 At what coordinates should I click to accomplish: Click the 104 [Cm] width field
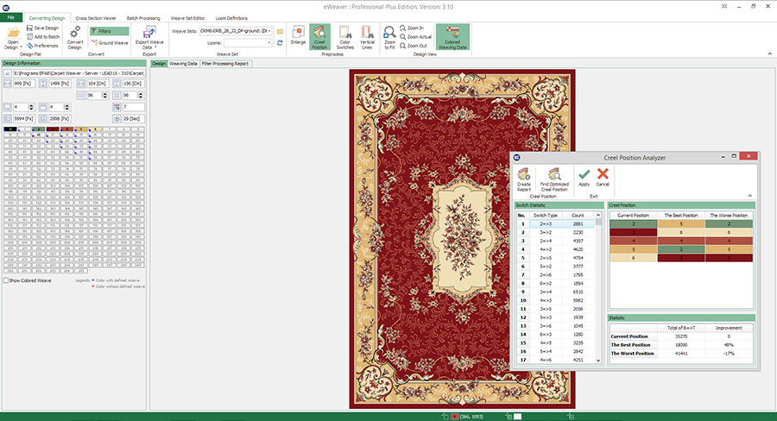(x=98, y=84)
